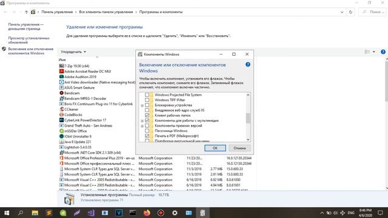388x218 pixels.
Task: Check the Блокировка устройства checkbox
Action: 147,105
